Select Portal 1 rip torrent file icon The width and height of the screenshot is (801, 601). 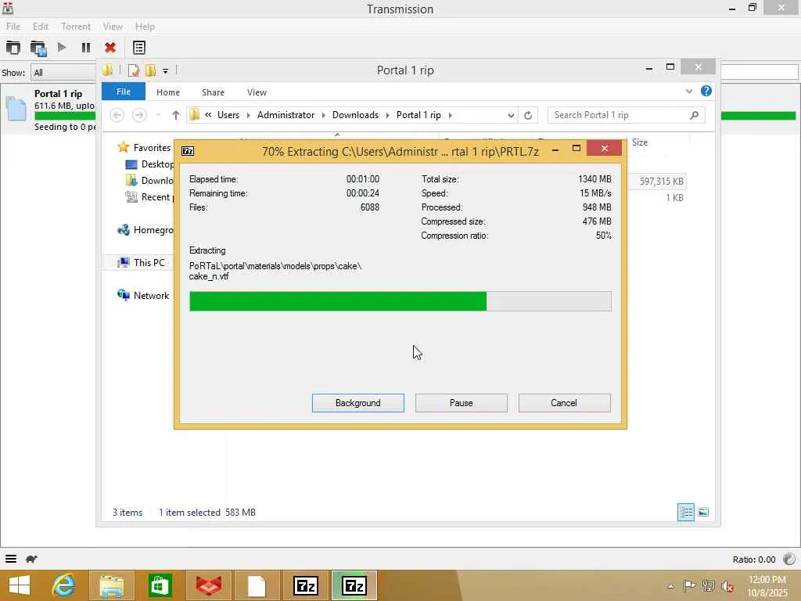coord(16,109)
